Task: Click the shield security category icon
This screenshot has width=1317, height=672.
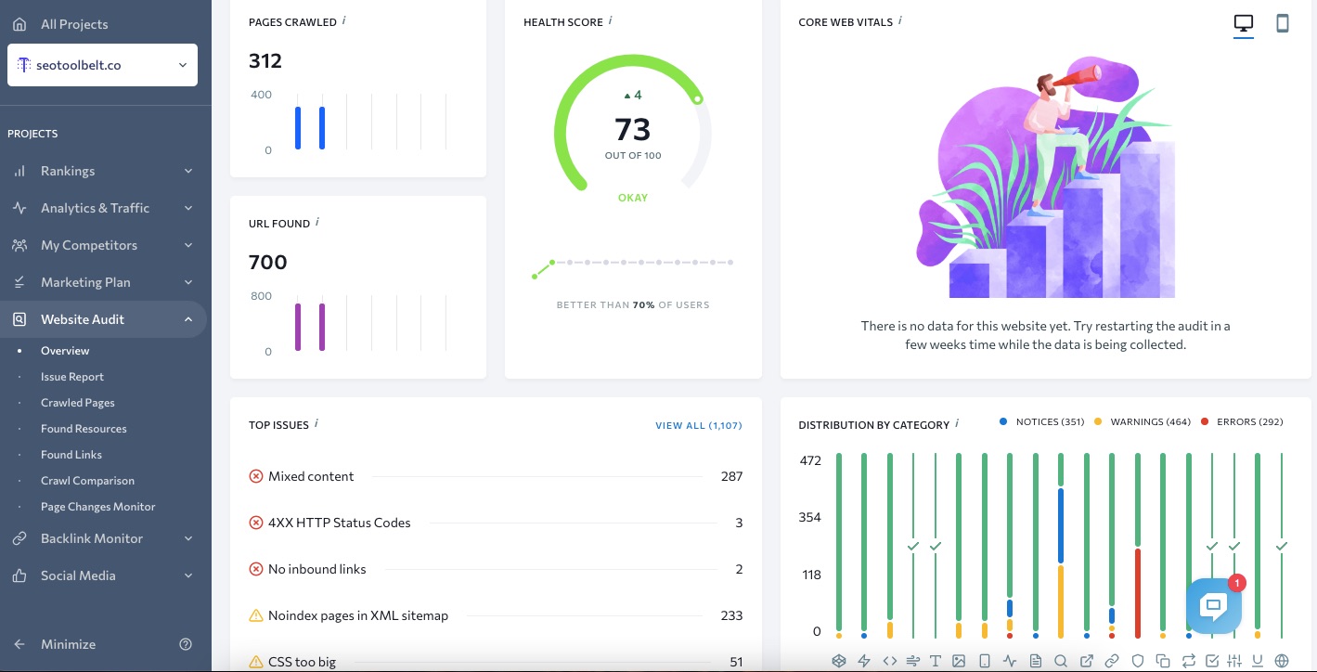Action: [1138, 661]
